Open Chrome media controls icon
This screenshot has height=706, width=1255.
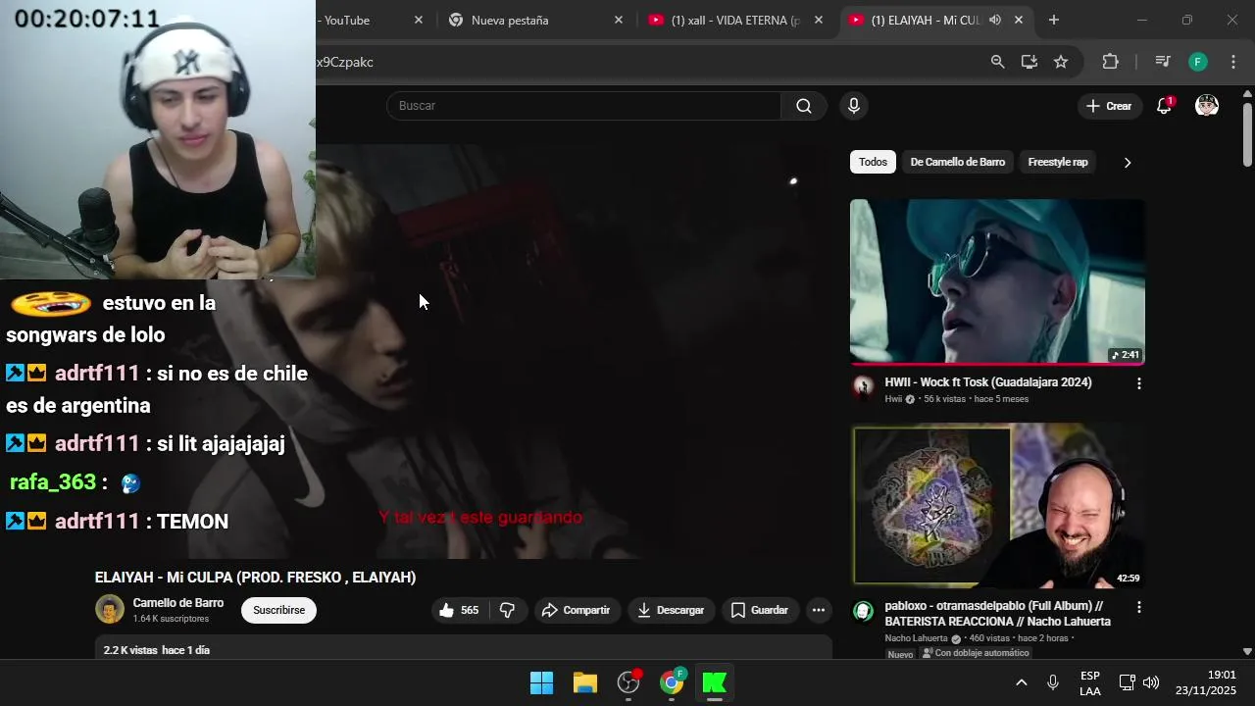click(1163, 62)
